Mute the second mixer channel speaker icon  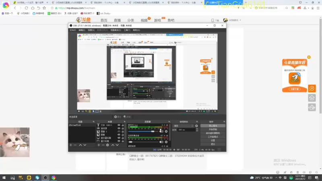(161, 142)
